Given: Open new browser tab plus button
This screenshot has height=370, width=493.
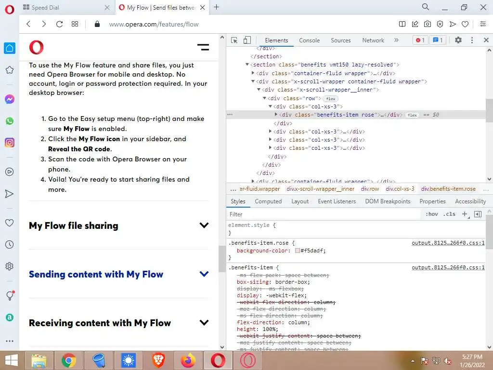Looking at the screenshot, I should pos(216,7).
